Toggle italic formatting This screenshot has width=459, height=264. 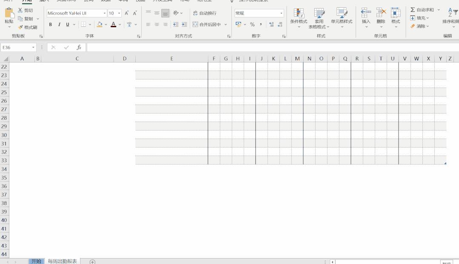click(59, 25)
